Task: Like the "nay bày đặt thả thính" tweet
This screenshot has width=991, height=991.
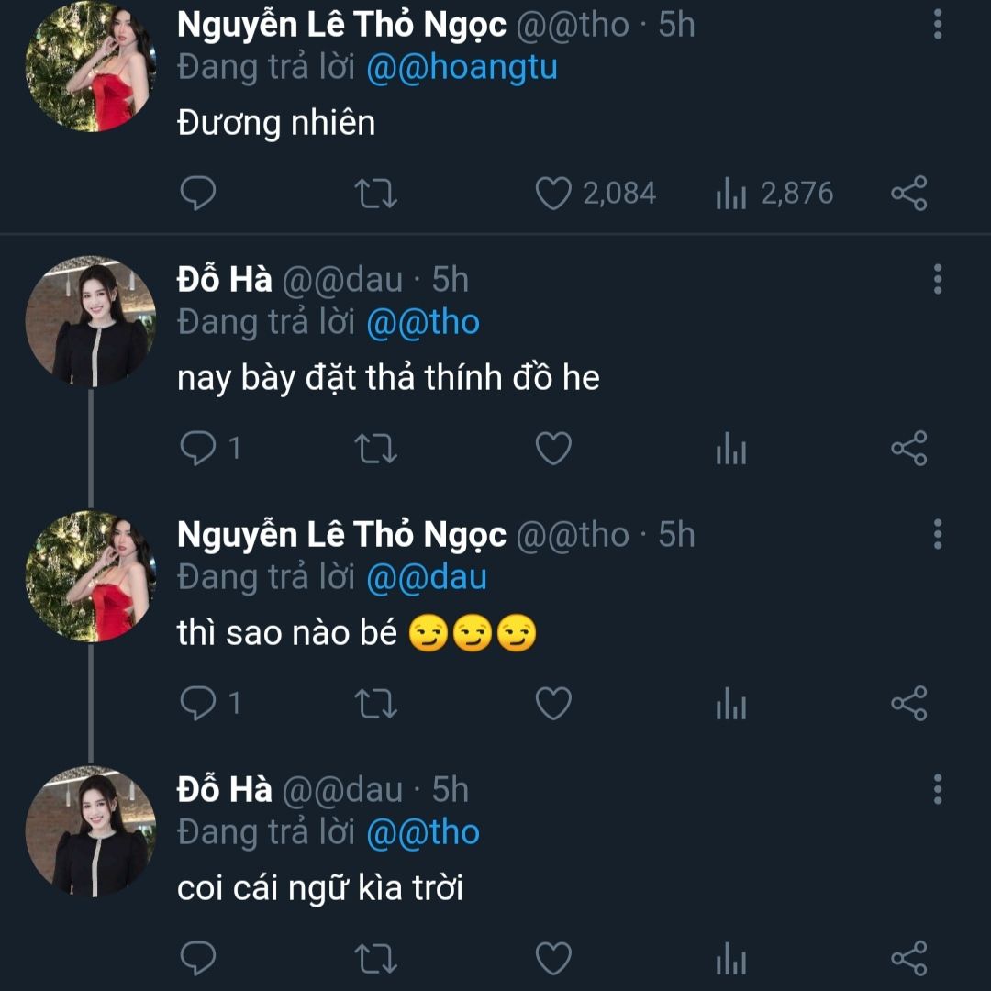Action: tap(553, 448)
